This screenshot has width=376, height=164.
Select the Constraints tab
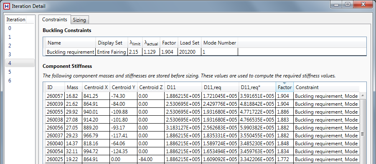pos(55,20)
